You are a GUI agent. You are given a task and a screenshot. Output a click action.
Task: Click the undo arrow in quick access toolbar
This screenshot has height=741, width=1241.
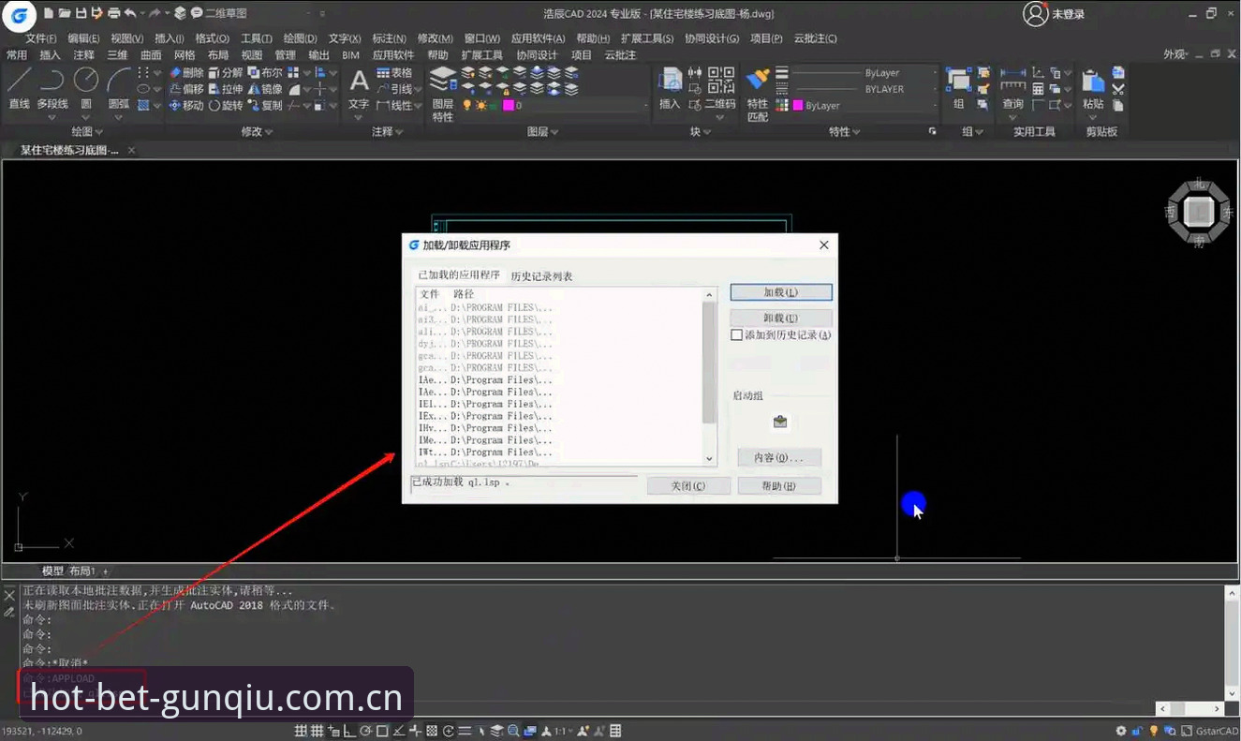pos(129,13)
